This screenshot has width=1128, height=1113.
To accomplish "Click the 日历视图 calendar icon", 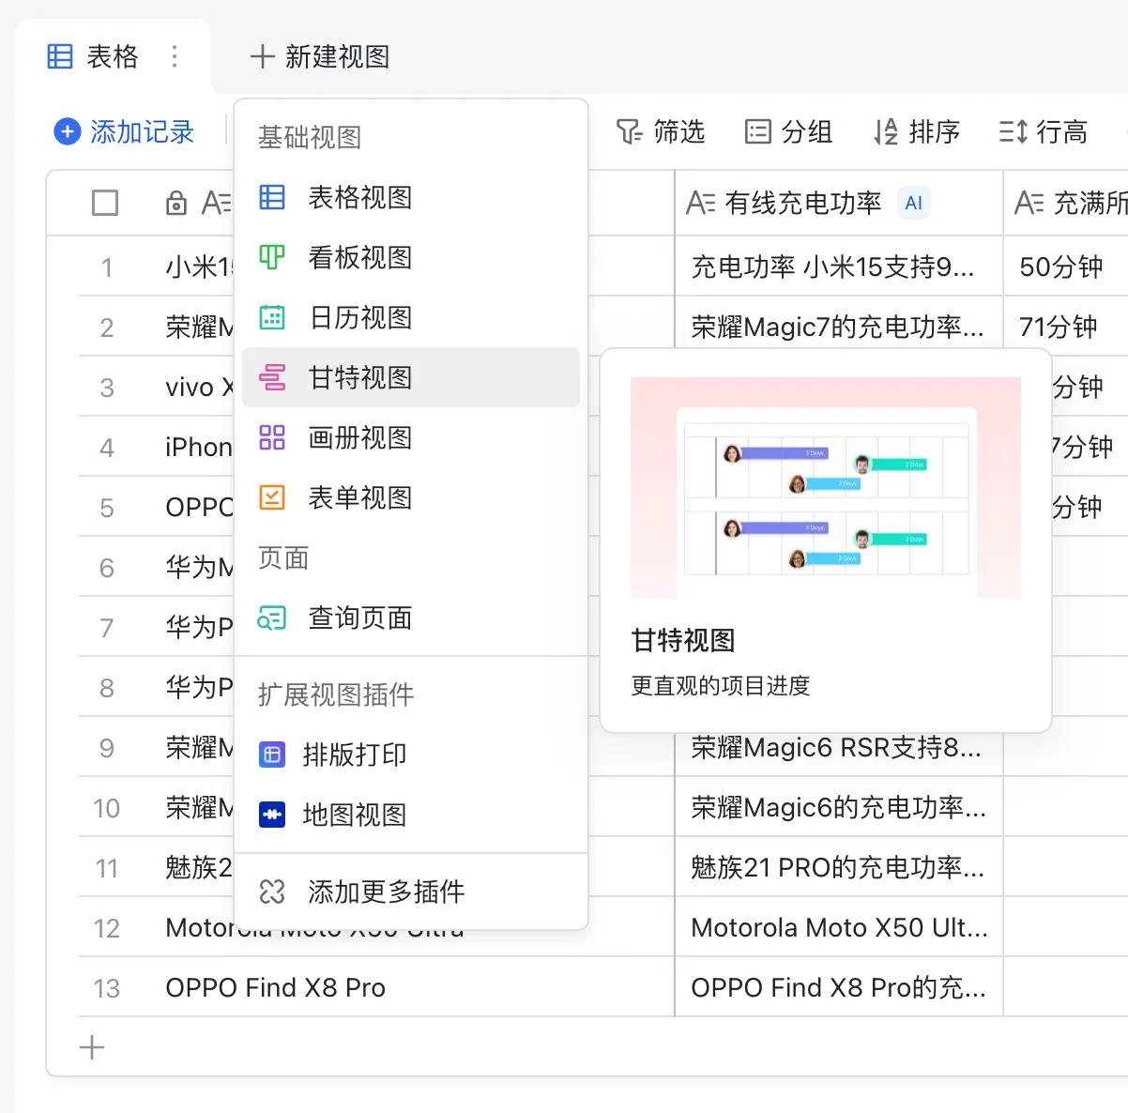I will pos(272,317).
